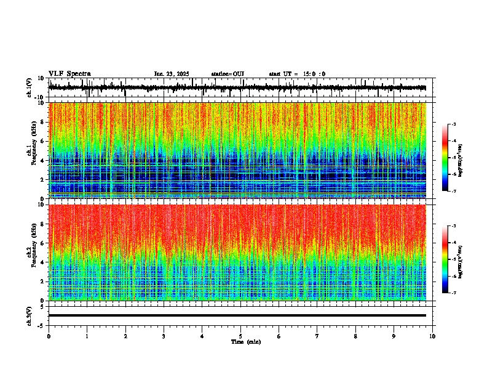Click the "-3" label on ch.1 color bar

[x=453, y=124]
